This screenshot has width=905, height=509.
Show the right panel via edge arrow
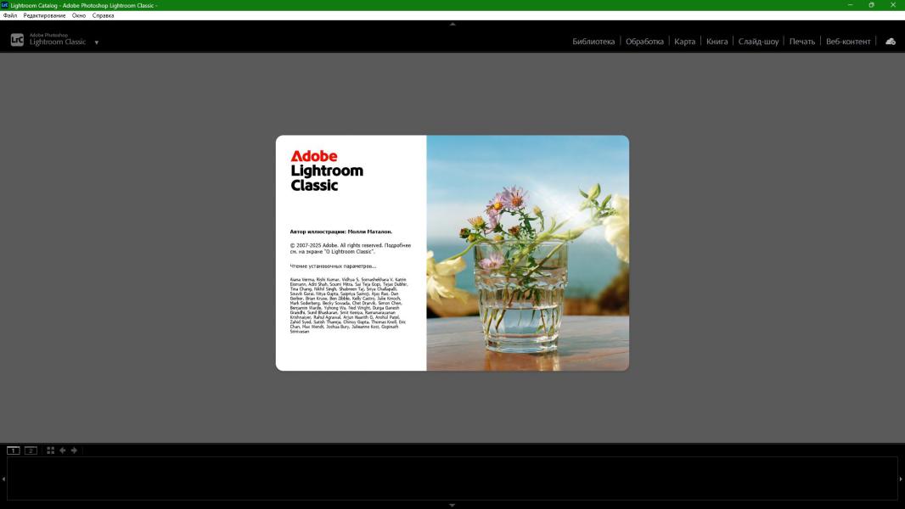(901, 478)
